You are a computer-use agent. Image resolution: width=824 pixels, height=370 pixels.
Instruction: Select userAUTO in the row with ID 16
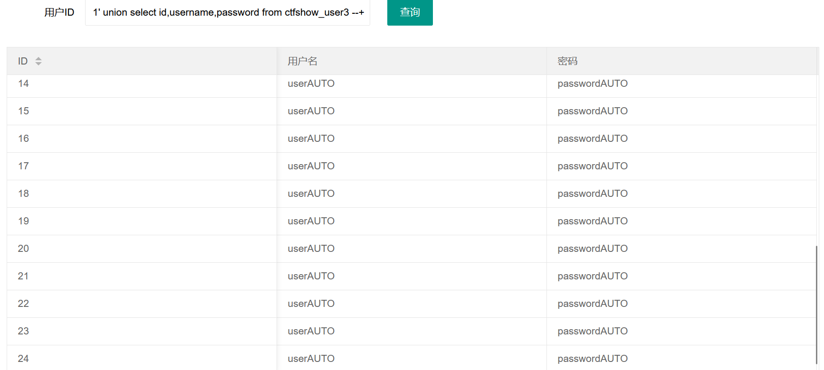(311, 139)
